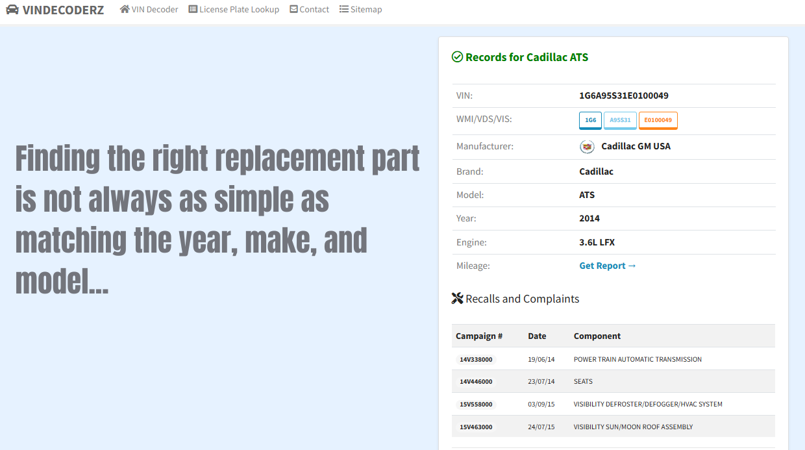Image resolution: width=805 pixels, height=450 pixels.
Task: Click the Cadillac crest logo icon
Action: (587, 147)
